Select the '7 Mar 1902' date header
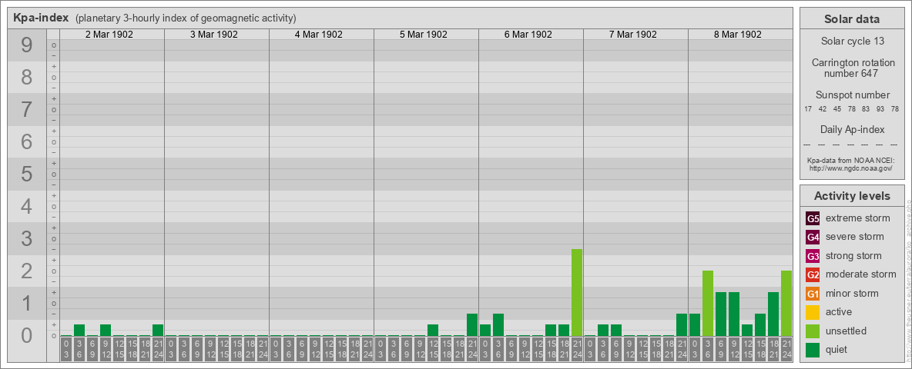Screen dimensions: 912x369 click(633, 35)
